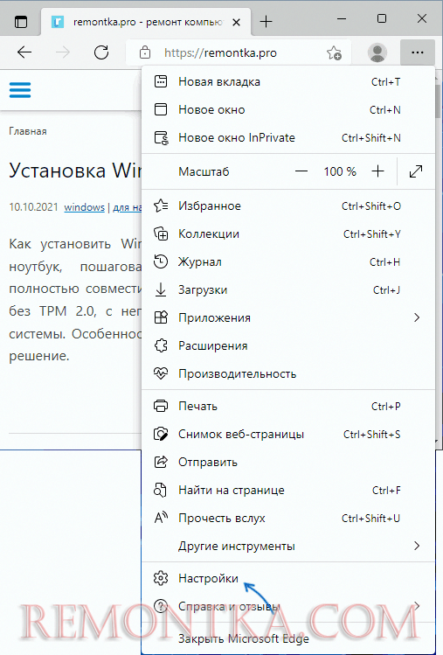Click the 100 % zoom value
The image size is (443, 655).
(x=340, y=171)
